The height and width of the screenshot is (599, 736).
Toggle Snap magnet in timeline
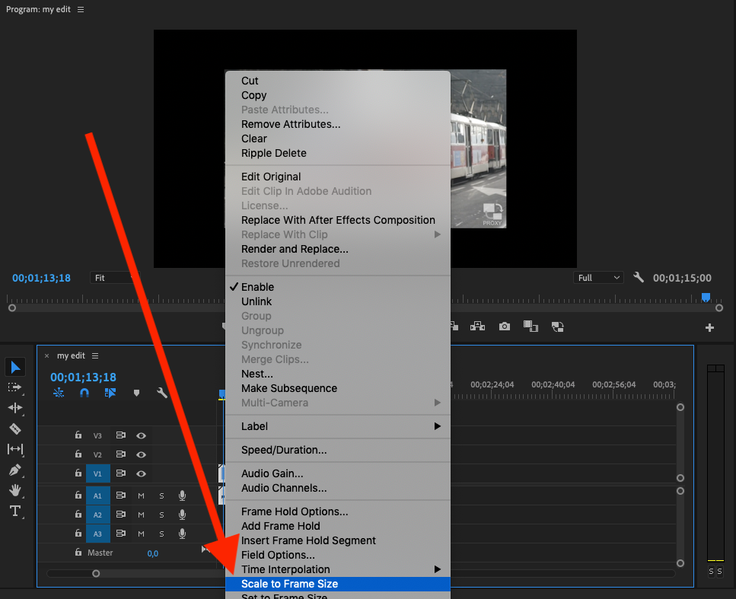(84, 393)
